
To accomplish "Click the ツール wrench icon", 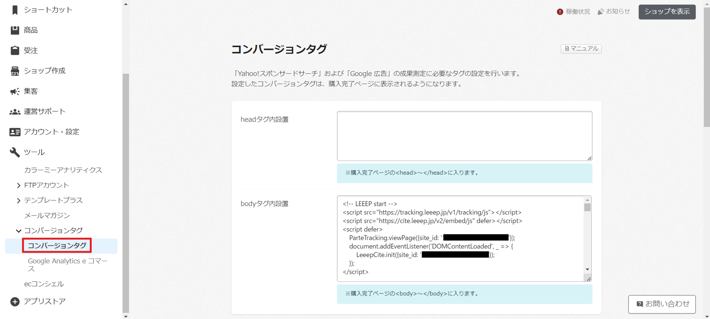I will pyautogui.click(x=15, y=152).
